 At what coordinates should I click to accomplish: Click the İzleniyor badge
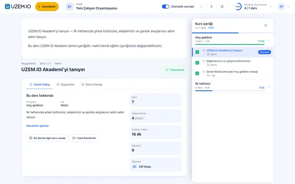click(x=264, y=52)
